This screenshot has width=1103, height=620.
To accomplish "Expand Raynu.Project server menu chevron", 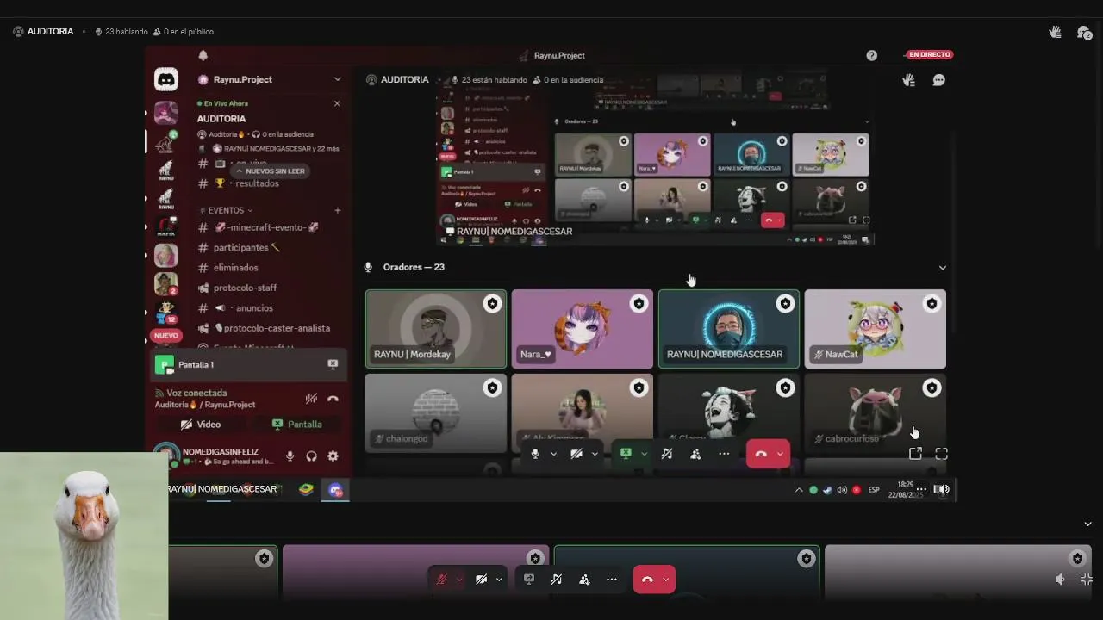I will [x=337, y=79].
